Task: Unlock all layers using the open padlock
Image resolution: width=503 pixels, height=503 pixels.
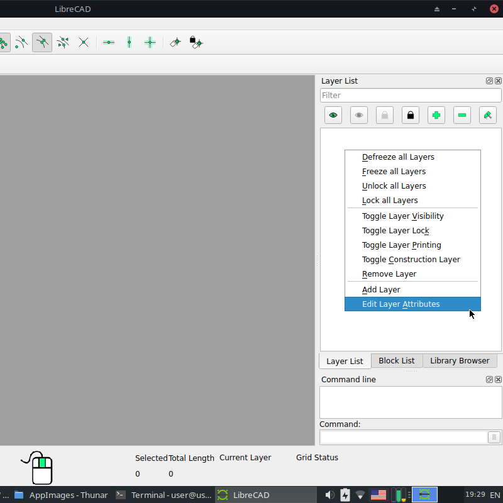Action: (384, 114)
